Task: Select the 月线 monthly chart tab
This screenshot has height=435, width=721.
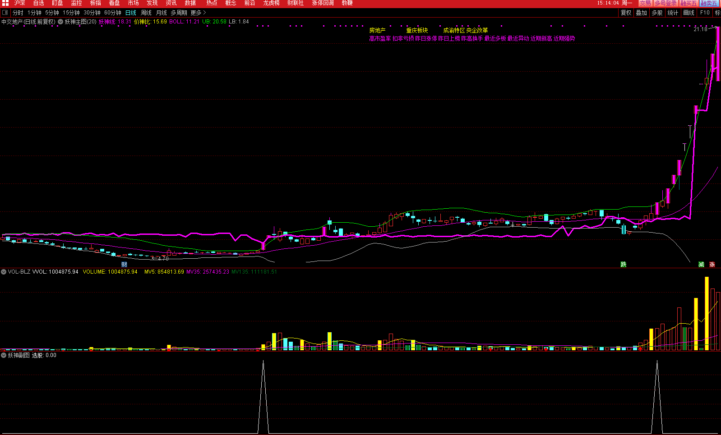Action: click(162, 13)
